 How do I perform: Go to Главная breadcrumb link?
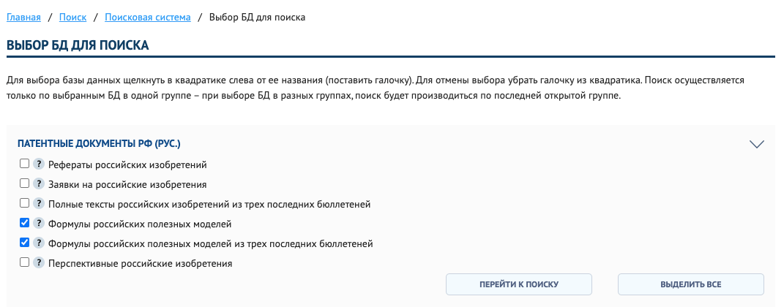[x=23, y=17]
